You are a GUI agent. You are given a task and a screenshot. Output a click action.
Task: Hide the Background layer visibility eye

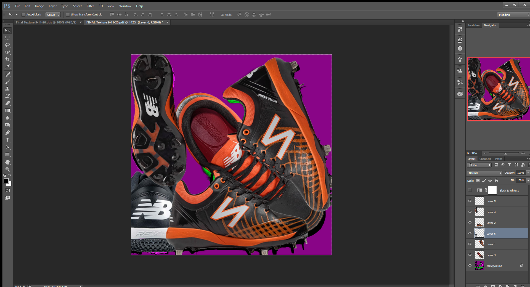470,265
